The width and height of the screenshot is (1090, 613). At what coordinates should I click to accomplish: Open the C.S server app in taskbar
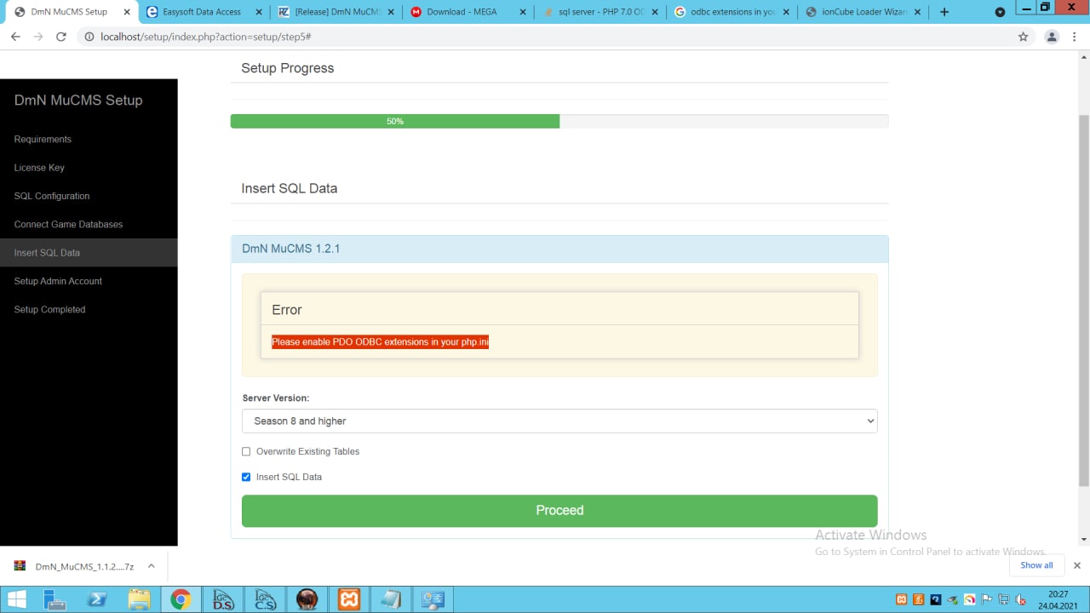(x=265, y=599)
